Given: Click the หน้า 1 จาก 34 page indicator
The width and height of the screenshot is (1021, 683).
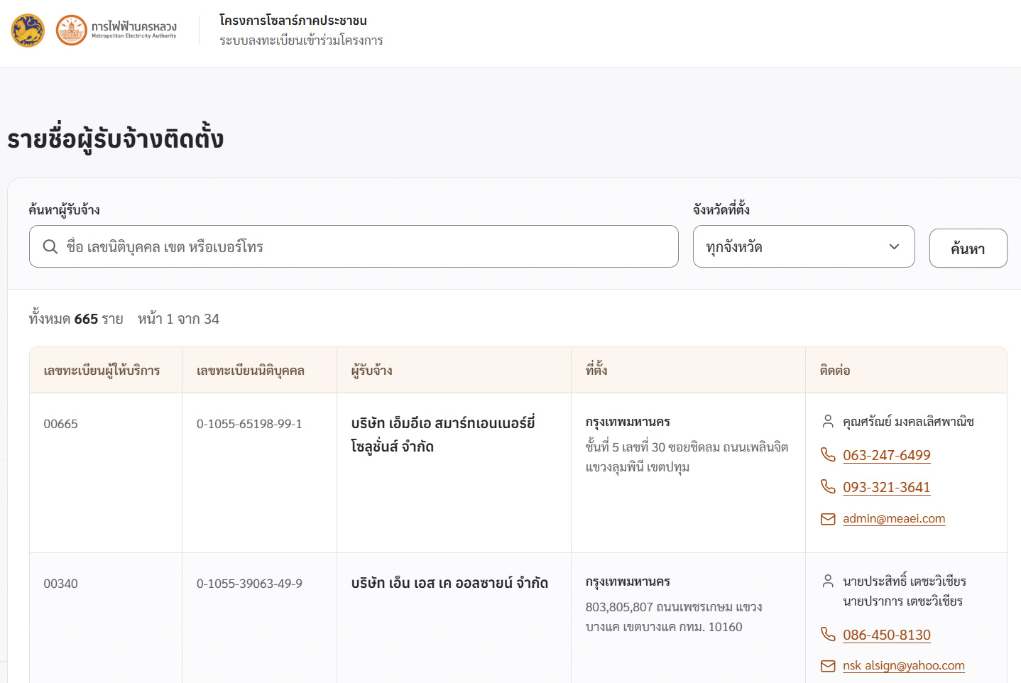Looking at the screenshot, I should (x=178, y=319).
